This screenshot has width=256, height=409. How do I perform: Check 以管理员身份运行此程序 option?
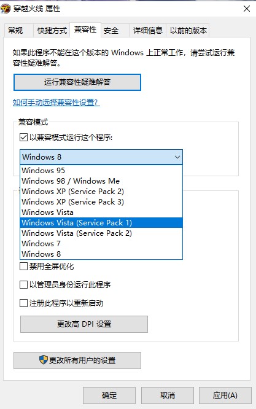[23, 284]
